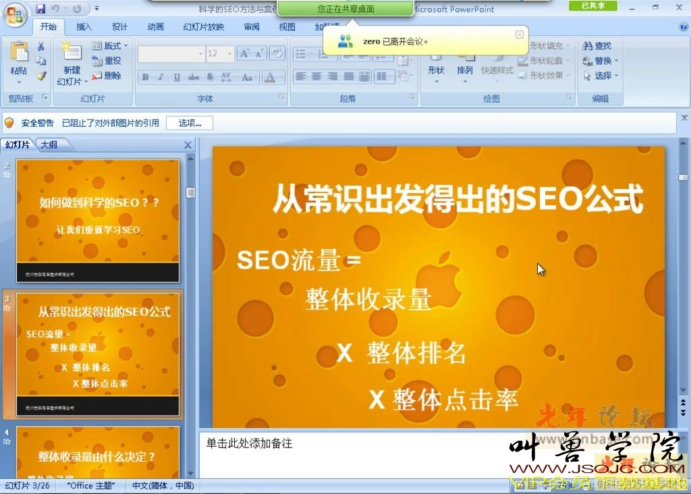
Task: Open the Font Color swatch
Action: (x=271, y=77)
